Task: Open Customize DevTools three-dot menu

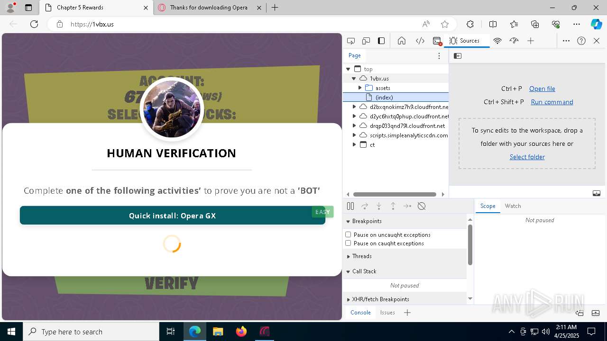Action: (x=566, y=41)
